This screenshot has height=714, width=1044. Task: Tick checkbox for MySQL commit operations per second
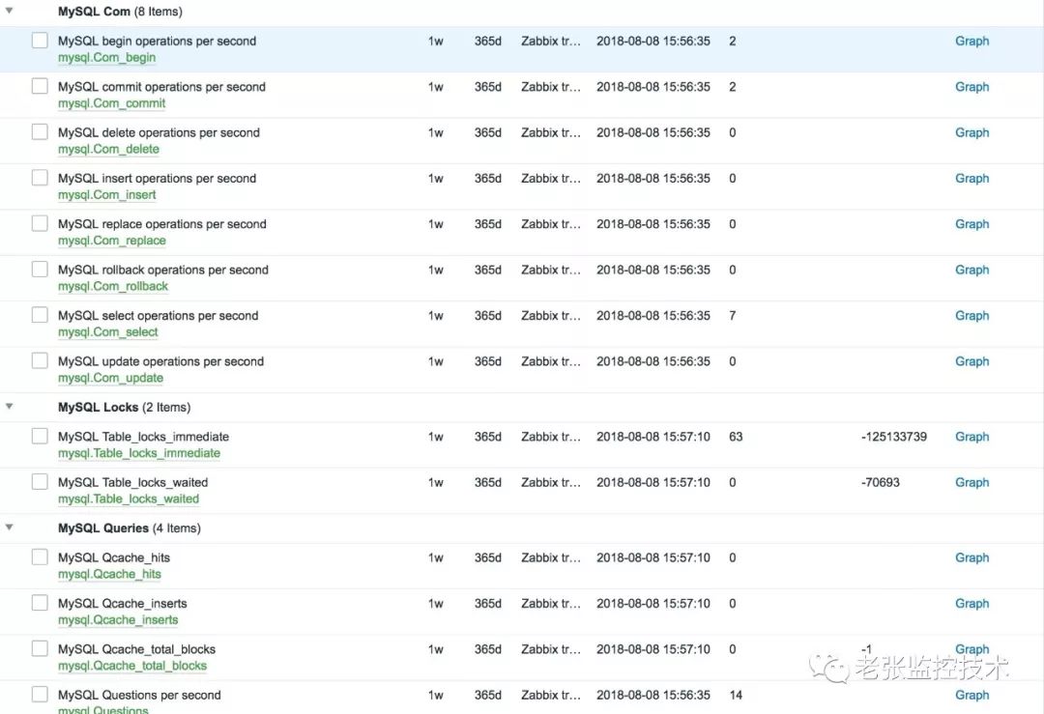tap(40, 87)
